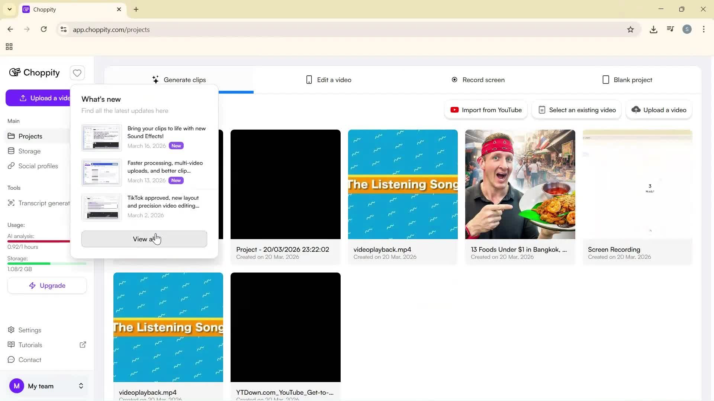Viewport: 714px width, 401px height.
Task: Open the browser customize menu
Action: 704,29
